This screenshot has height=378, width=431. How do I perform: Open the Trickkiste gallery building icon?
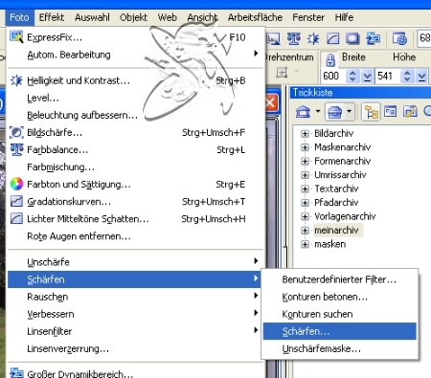click(303, 112)
